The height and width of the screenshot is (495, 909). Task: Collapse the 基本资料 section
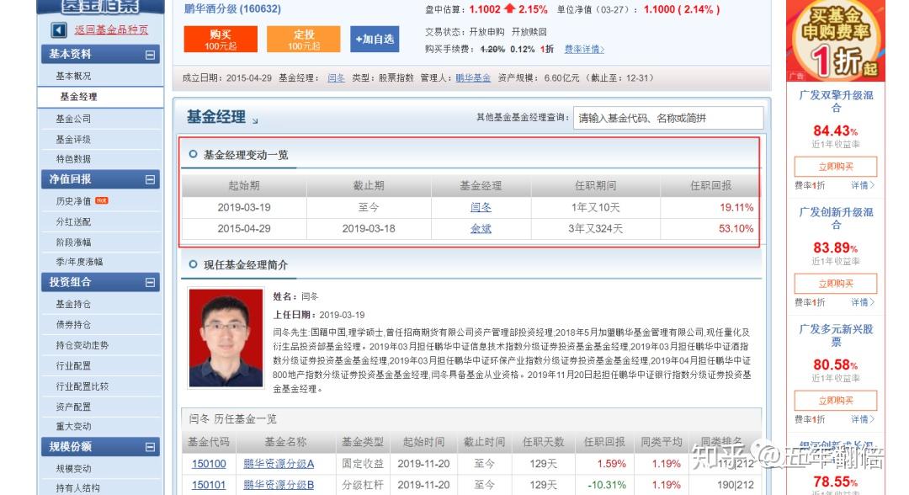coord(150,55)
